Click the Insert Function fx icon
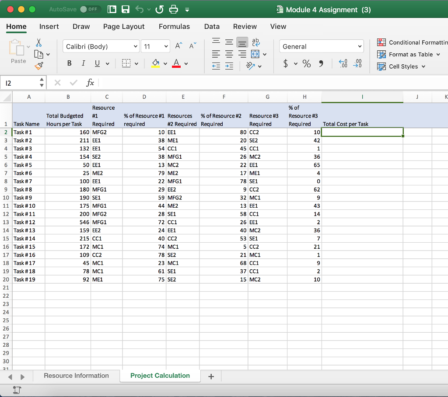Viewport: 448px width, 397px height. click(x=90, y=83)
